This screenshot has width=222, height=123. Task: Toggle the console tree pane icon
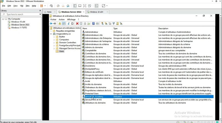[x=64, y=23]
